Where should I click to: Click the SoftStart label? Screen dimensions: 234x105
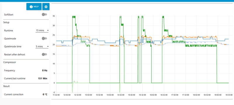(9, 15)
